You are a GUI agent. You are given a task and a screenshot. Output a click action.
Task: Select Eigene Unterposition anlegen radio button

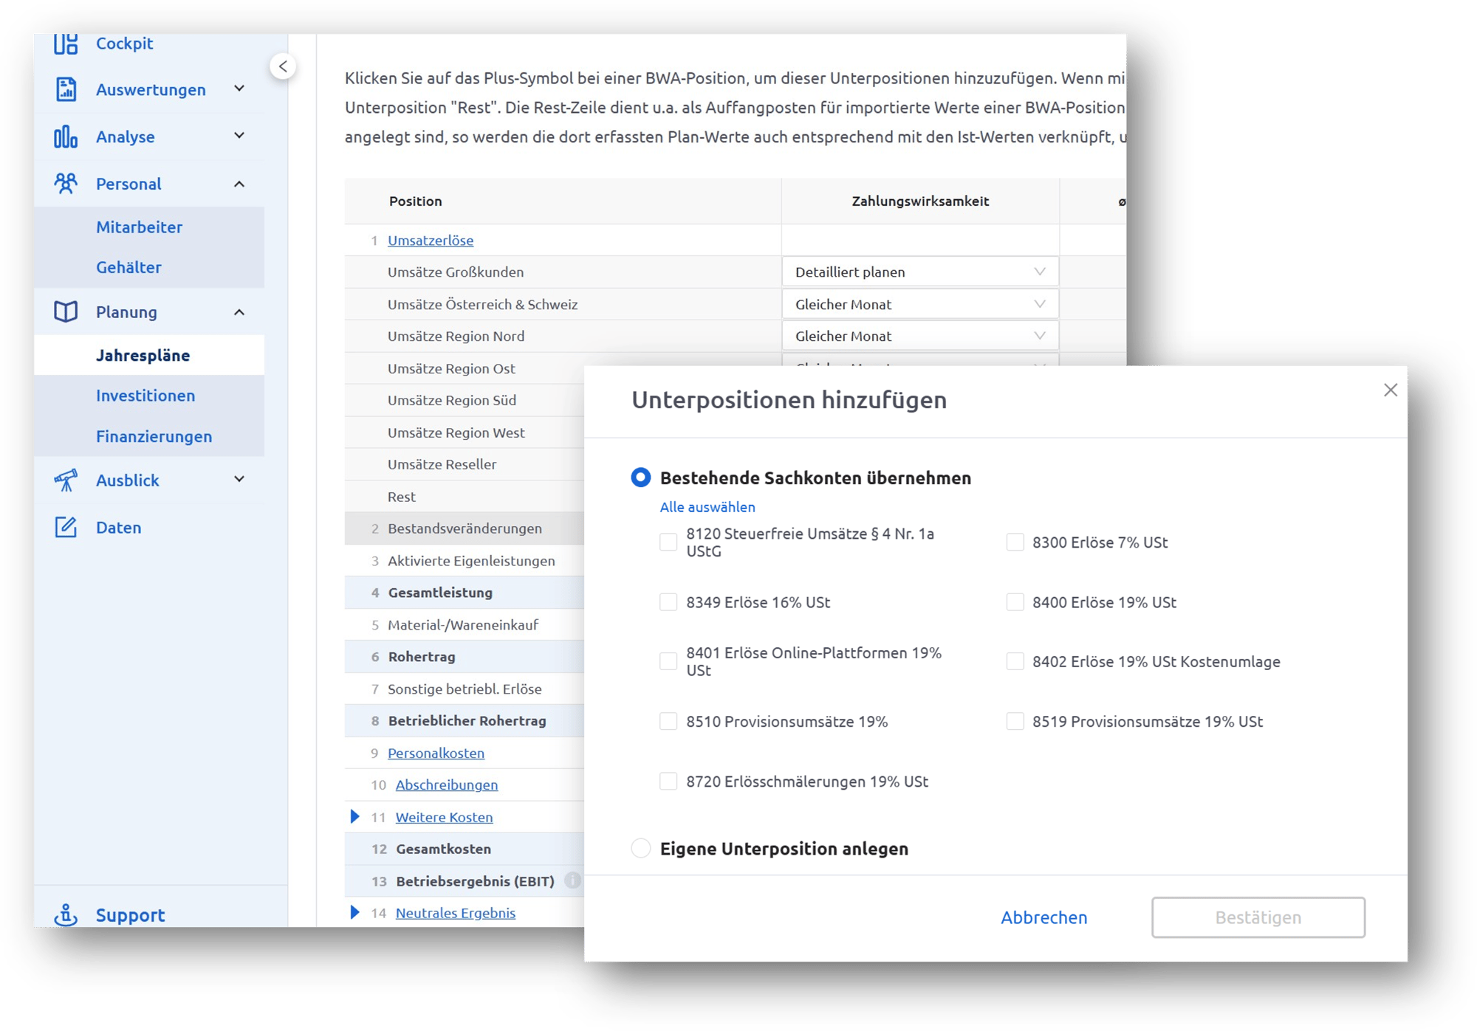641,848
